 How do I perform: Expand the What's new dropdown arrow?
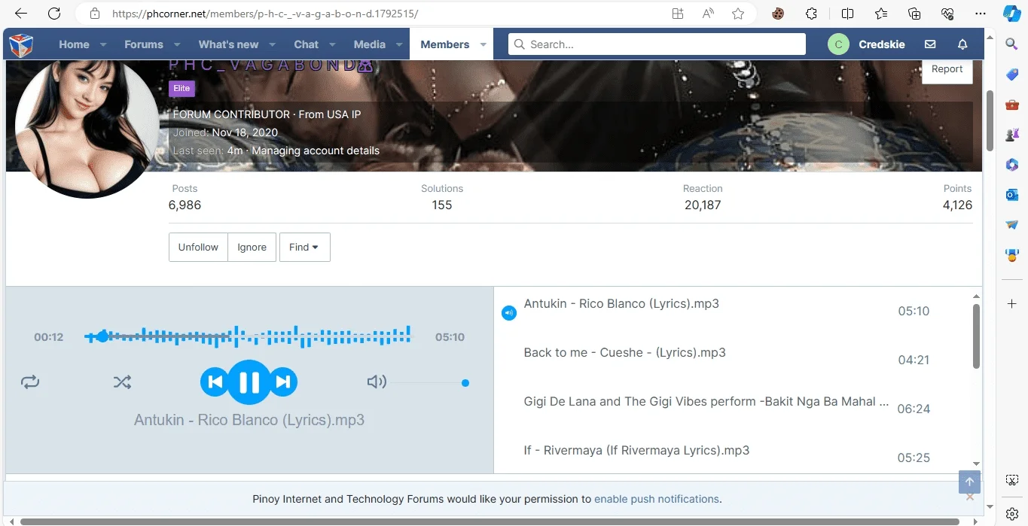272,44
